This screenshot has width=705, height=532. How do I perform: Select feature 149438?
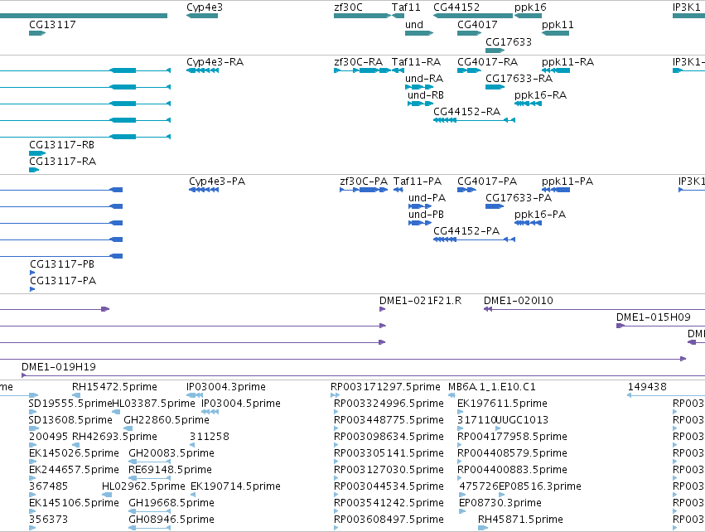click(666, 395)
